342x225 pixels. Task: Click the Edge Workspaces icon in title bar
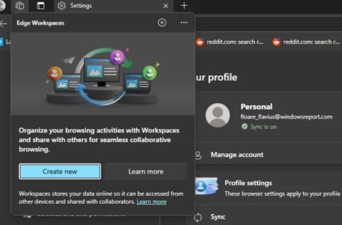[20, 6]
